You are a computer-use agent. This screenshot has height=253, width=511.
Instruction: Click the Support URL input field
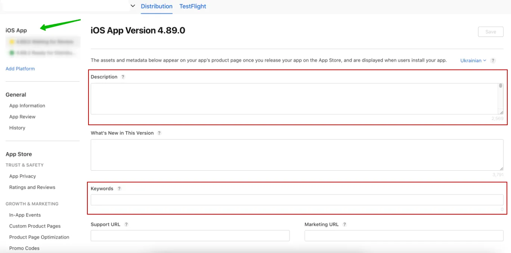pos(190,235)
